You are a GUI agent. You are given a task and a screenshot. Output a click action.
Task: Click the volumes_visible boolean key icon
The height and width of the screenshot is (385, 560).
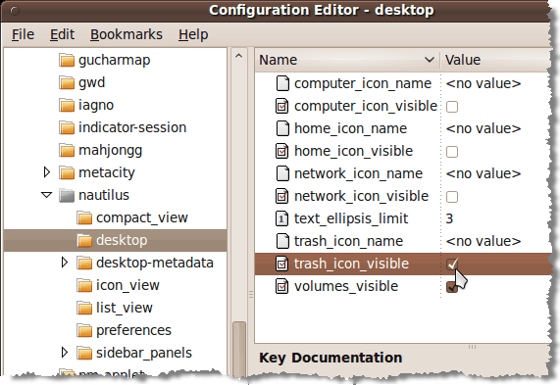click(x=282, y=286)
